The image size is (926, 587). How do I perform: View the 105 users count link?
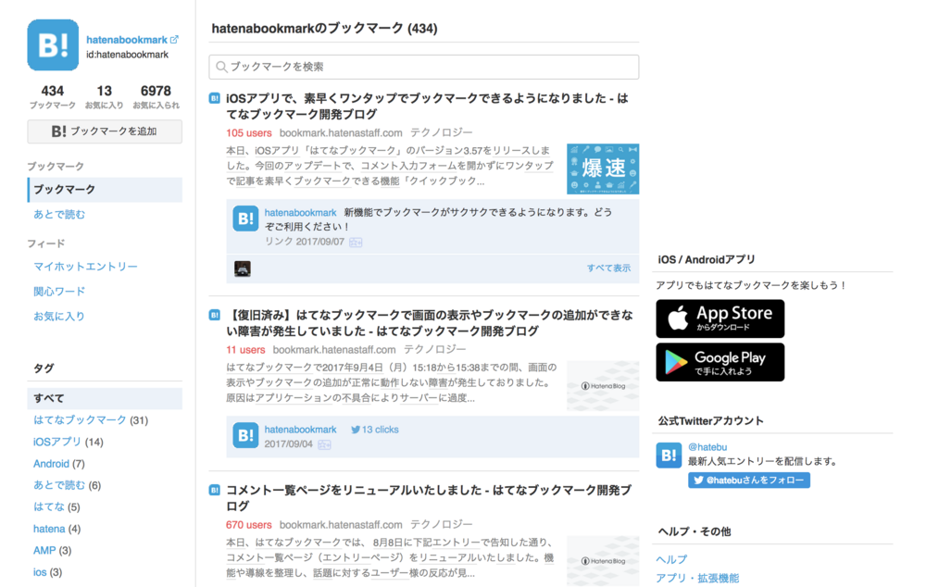click(x=248, y=133)
